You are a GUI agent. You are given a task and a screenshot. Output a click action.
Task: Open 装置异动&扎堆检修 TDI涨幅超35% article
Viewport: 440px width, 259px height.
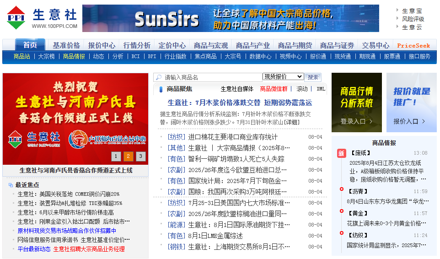[70, 203]
